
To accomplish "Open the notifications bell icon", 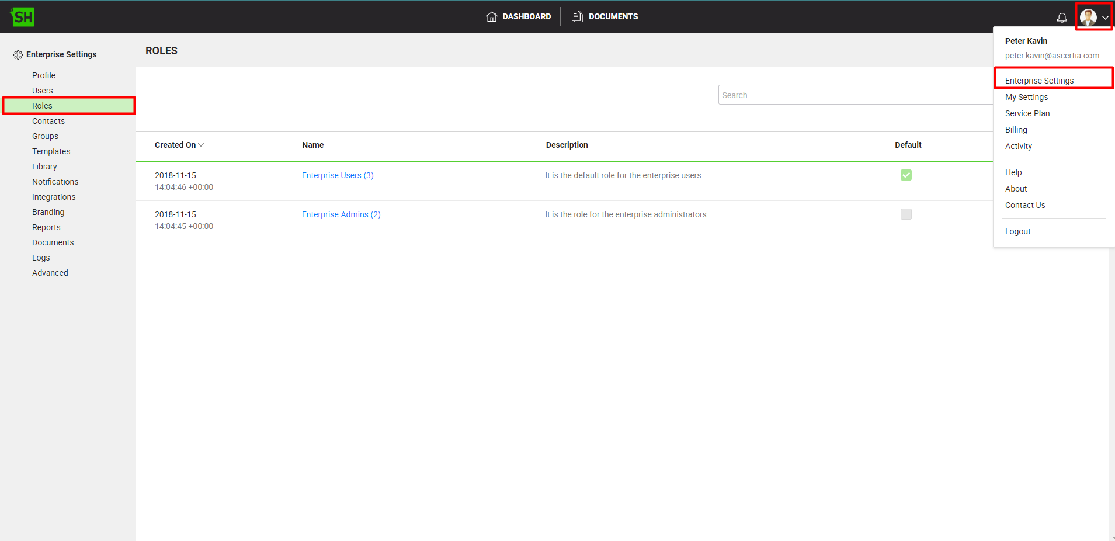I will (1062, 18).
